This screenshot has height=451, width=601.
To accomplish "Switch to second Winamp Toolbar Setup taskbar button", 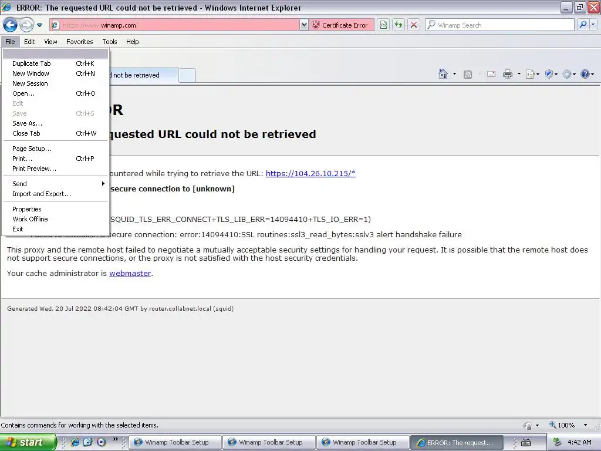I will pos(269,443).
